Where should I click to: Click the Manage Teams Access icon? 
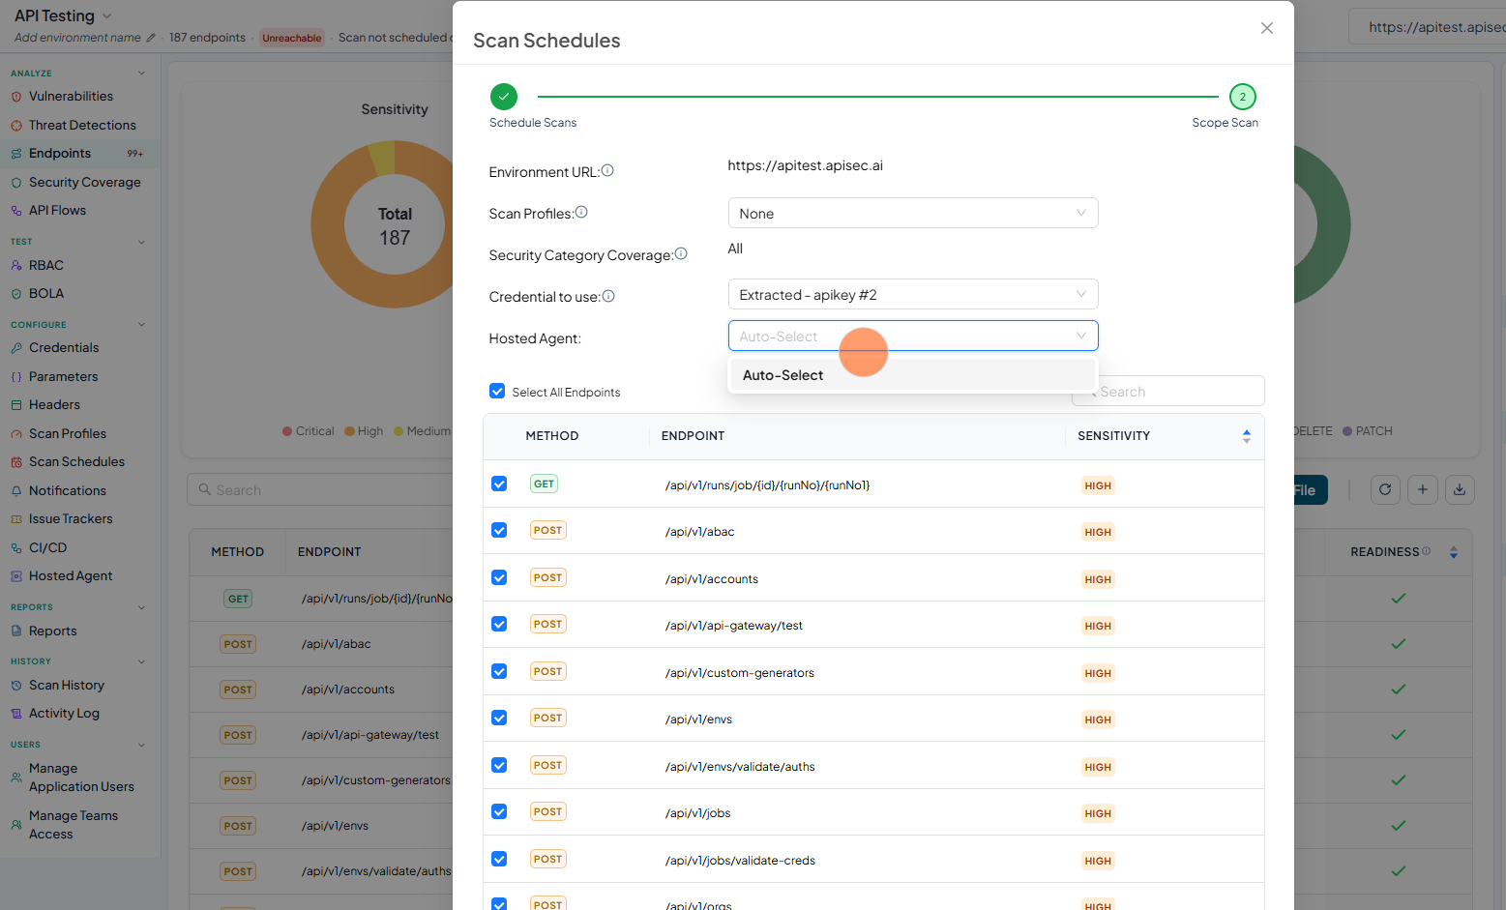tap(16, 825)
